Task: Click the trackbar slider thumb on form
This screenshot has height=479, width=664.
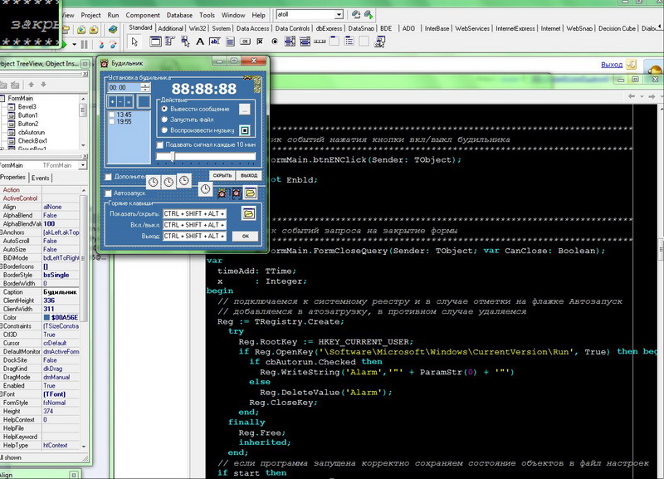Action: [x=173, y=156]
